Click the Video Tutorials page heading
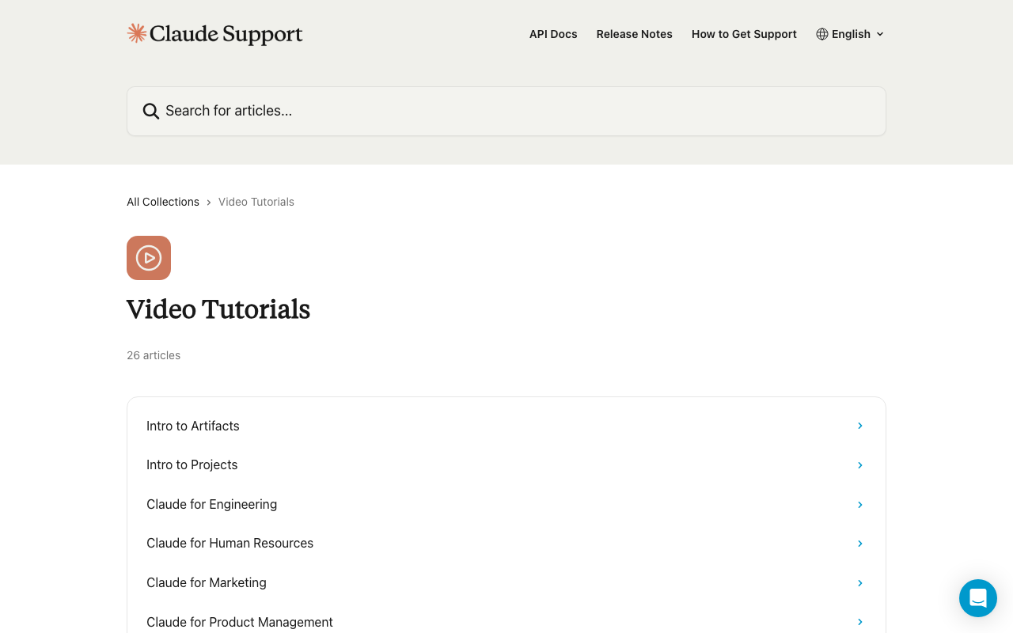This screenshot has height=633, width=1013. tap(218, 309)
